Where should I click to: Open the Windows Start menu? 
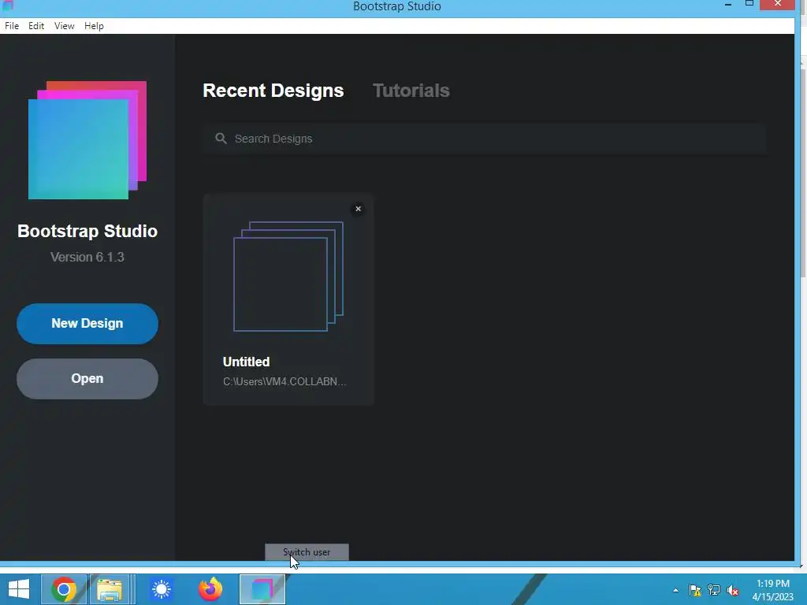19,589
